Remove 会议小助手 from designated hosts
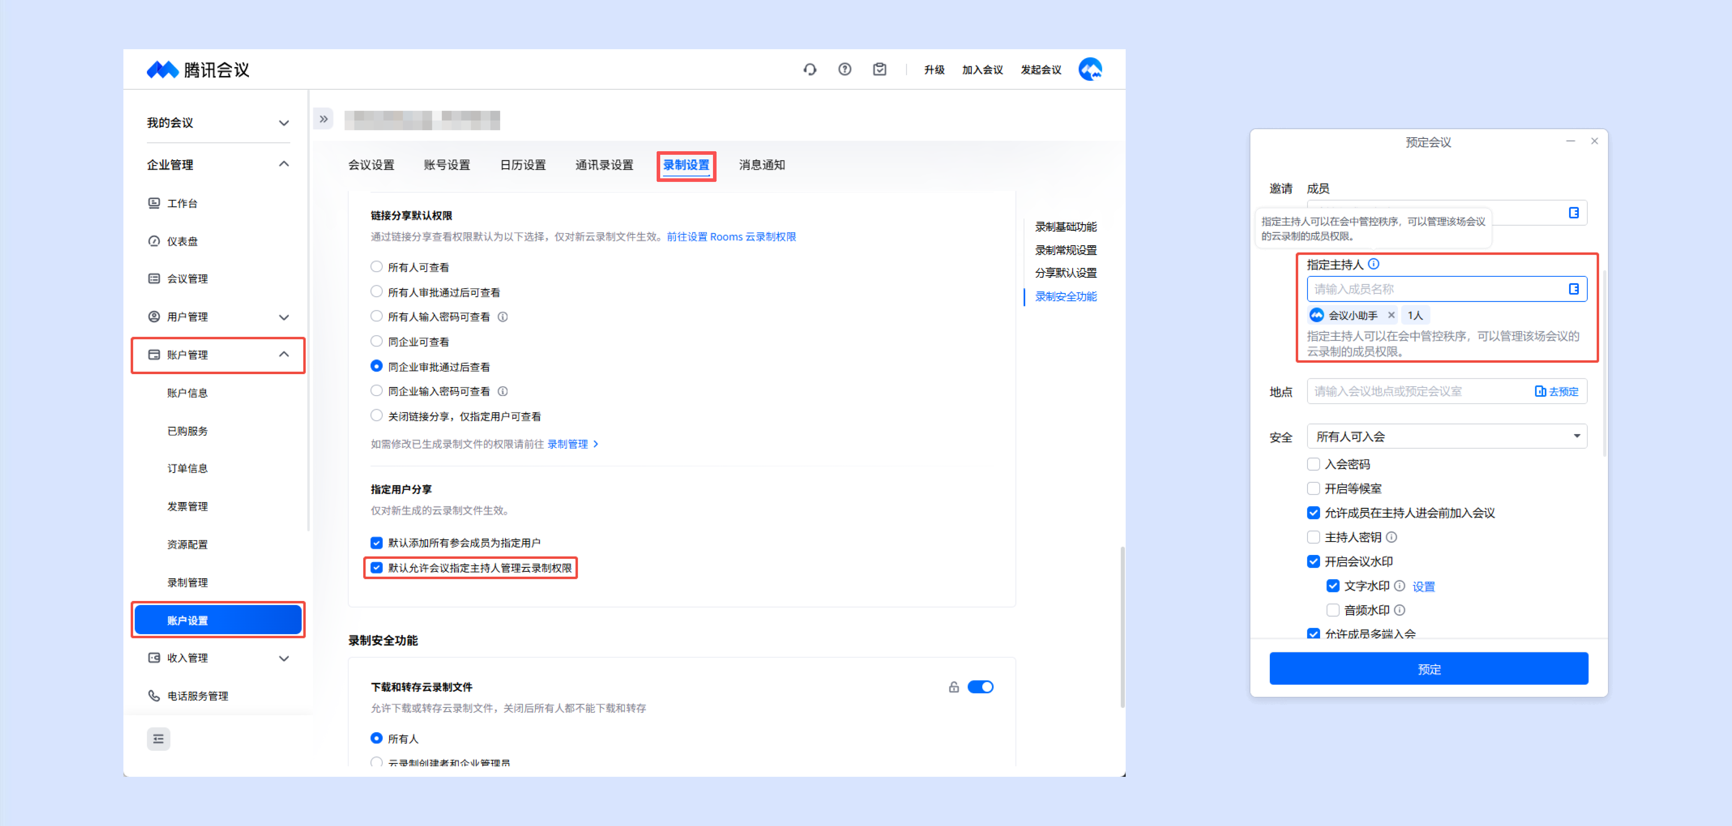The width and height of the screenshot is (1732, 826). point(1391,315)
